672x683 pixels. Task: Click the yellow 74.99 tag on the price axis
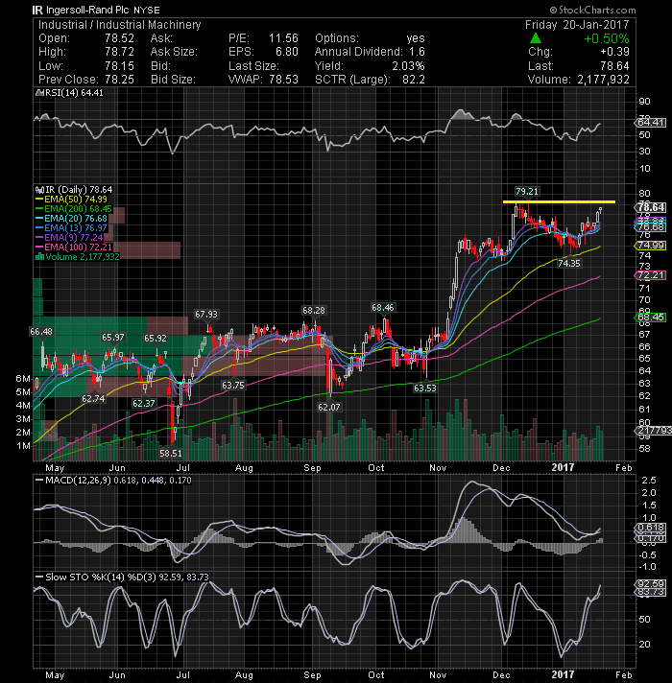pos(651,246)
